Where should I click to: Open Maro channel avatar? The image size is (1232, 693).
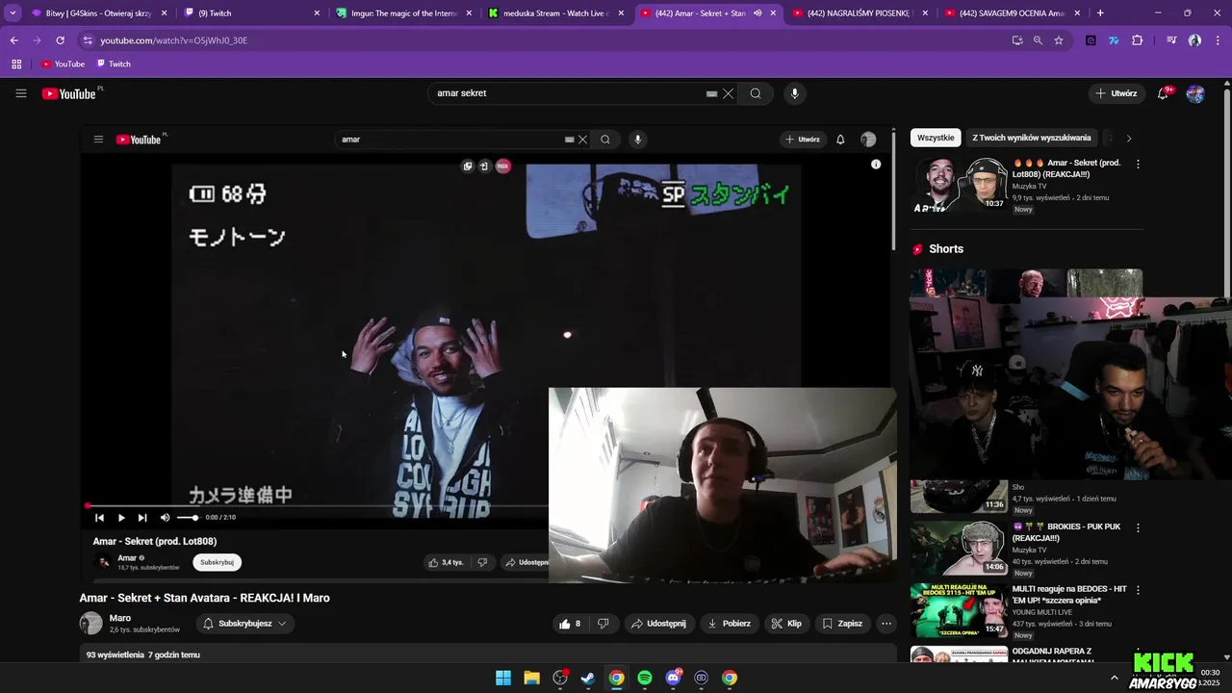[x=90, y=623]
